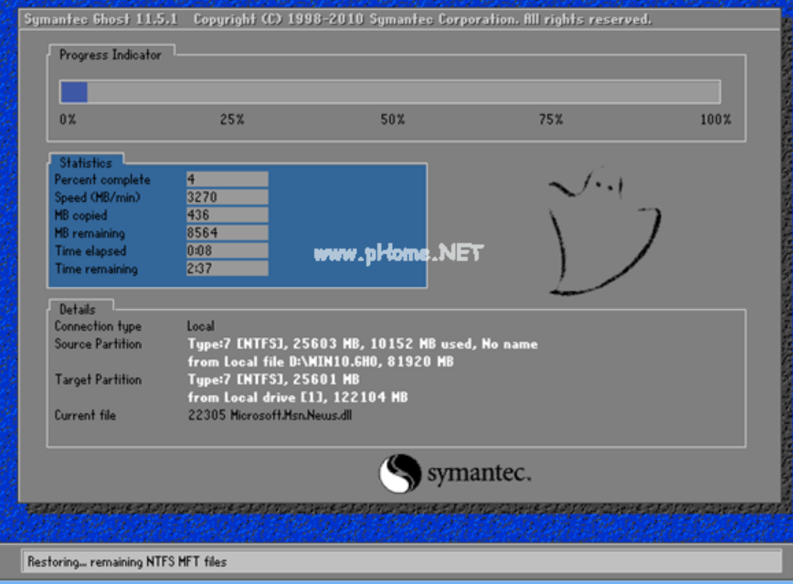Click source line 'Type:7 [NTFS], 25603 MB'

point(363,345)
